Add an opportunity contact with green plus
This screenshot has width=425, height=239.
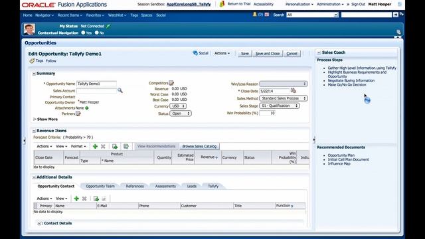76,199
